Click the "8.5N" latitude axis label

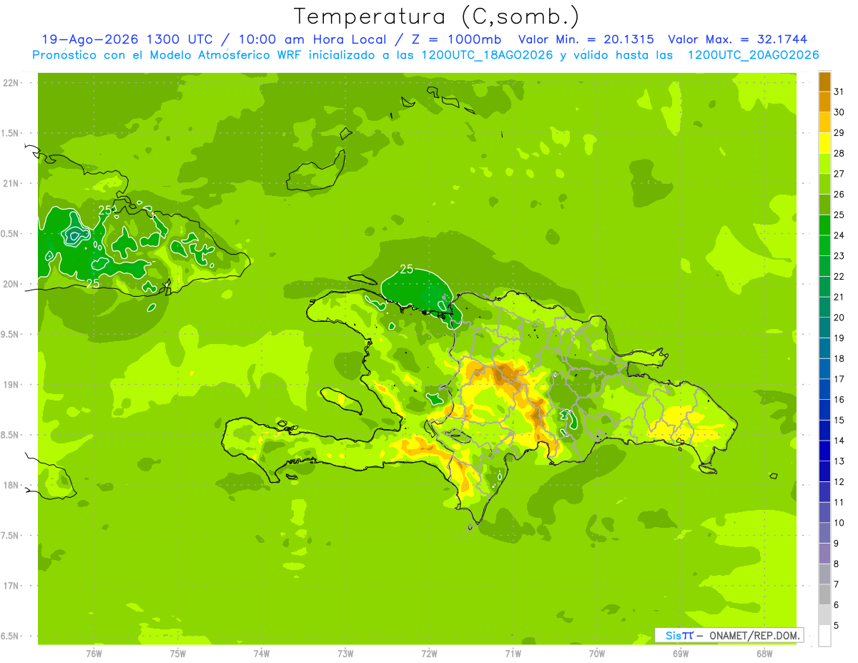[x=11, y=435]
